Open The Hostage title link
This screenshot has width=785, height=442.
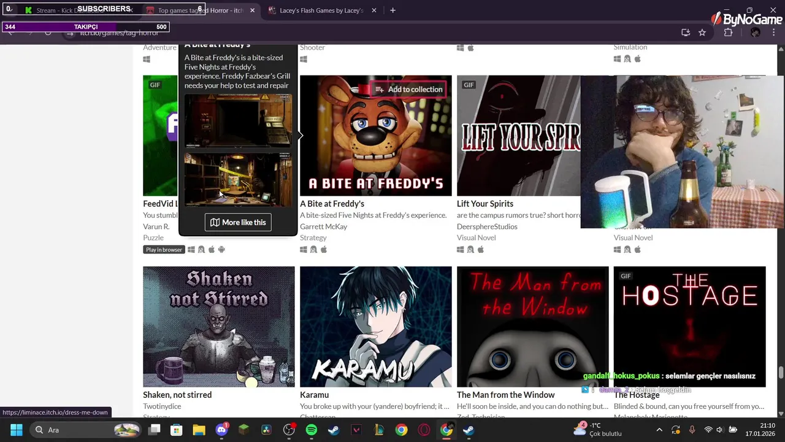click(x=637, y=395)
